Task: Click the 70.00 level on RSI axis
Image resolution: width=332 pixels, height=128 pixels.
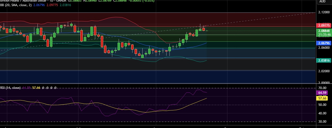Action: pyautogui.click(x=322, y=88)
